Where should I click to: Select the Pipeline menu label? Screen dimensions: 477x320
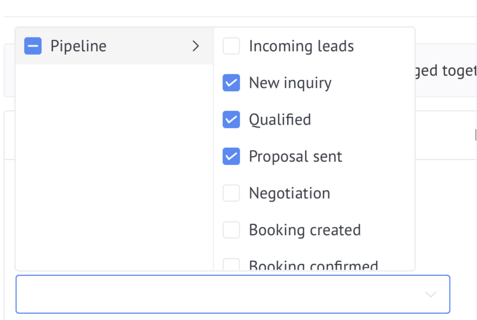79,46
